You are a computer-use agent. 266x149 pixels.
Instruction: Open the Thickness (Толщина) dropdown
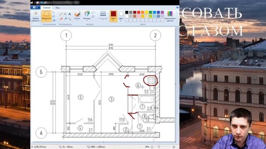point(103,16)
